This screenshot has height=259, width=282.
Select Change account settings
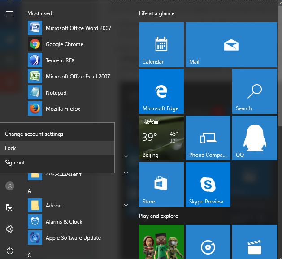coord(57,134)
